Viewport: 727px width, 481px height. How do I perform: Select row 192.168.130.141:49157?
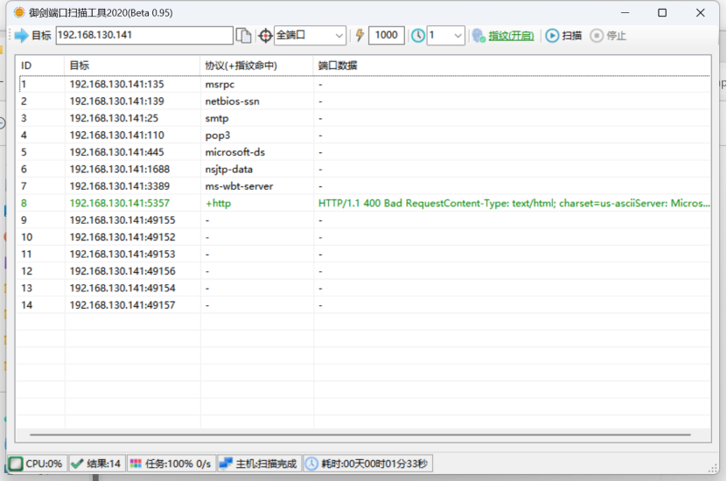pos(364,305)
